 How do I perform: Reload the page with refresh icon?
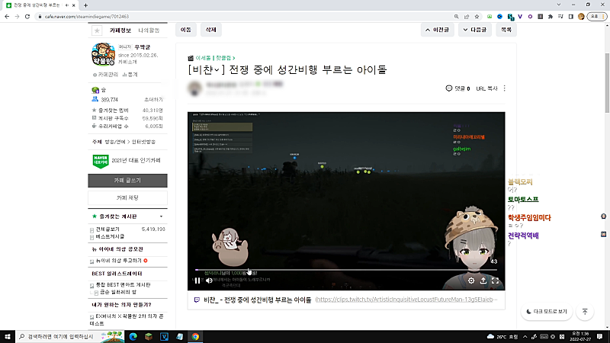click(x=27, y=16)
